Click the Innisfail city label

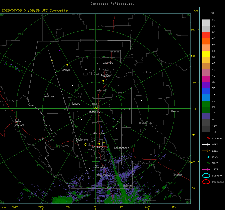coord(101,90)
